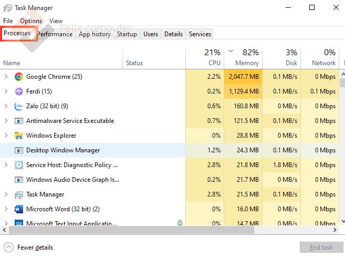Expand Service Host: Diagnostic Policy group
This screenshot has height=258, width=345.
(6, 165)
